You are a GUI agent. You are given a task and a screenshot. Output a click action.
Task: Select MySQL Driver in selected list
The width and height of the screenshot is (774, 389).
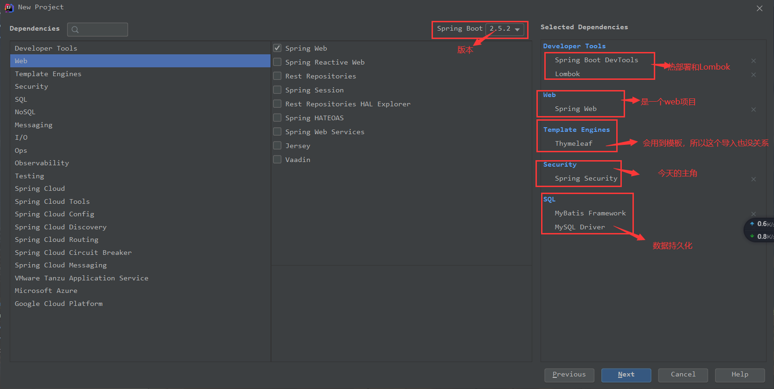coord(580,227)
